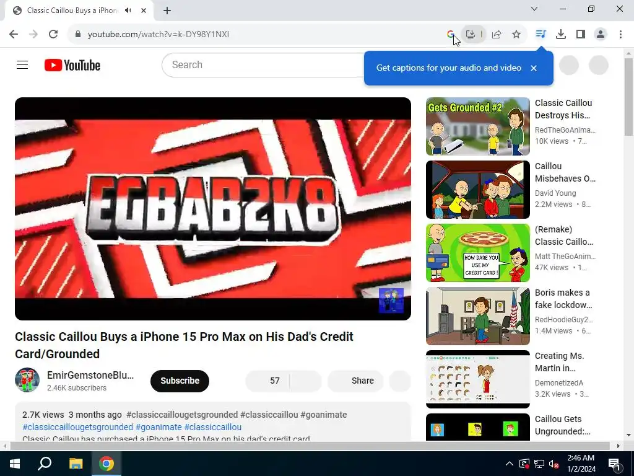Go back to the previous page
The width and height of the screenshot is (634, 476).
(14, 35)
